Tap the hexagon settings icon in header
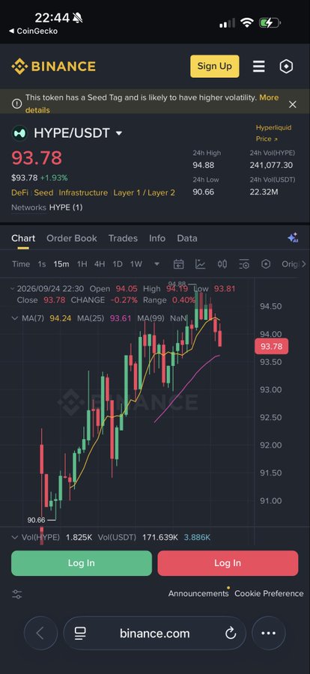 pos(286,66)
